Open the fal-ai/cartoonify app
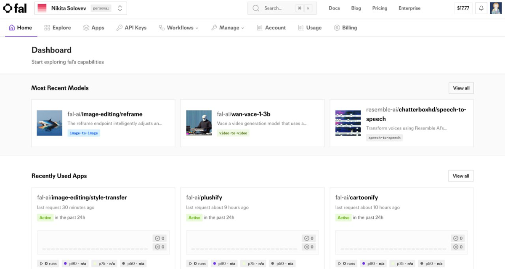Image resolution: width=505 pixels, height=269 pixels. 356,197
